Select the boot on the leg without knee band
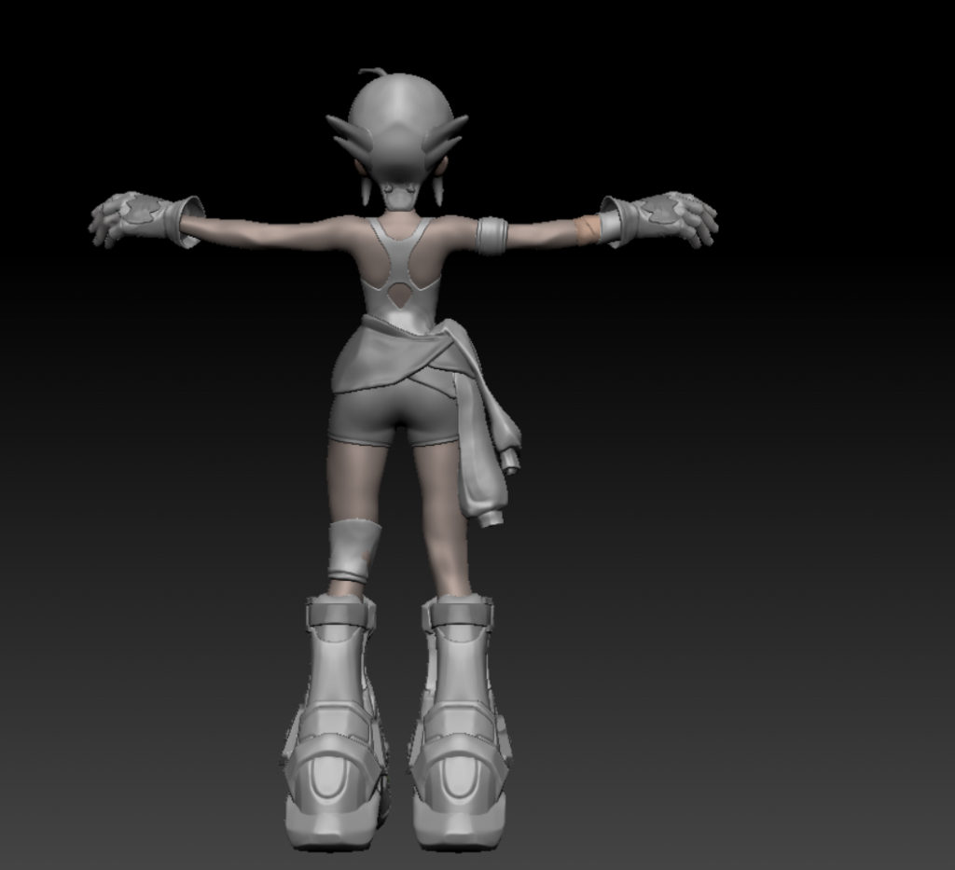The height and width of the screenshot is (870, 955). pyautogui.click(x=459, y=737)
